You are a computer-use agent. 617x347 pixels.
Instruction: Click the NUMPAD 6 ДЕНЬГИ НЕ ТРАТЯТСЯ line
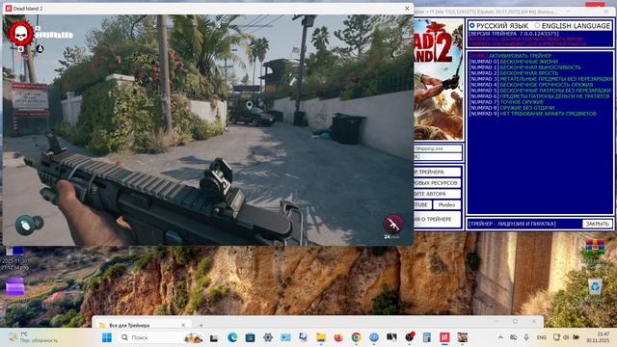540,96
